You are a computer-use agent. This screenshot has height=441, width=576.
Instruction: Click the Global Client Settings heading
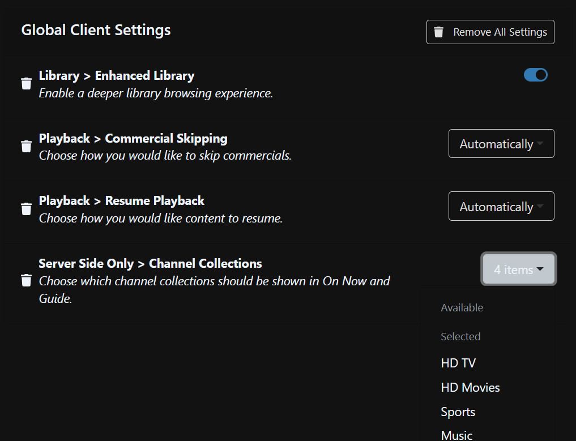(x=96, y=30)
